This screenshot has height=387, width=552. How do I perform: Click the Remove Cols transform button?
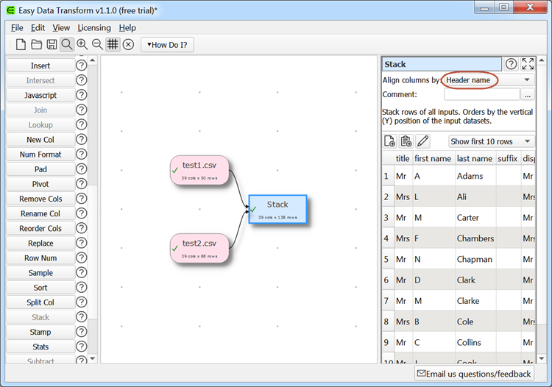point(40,199)
